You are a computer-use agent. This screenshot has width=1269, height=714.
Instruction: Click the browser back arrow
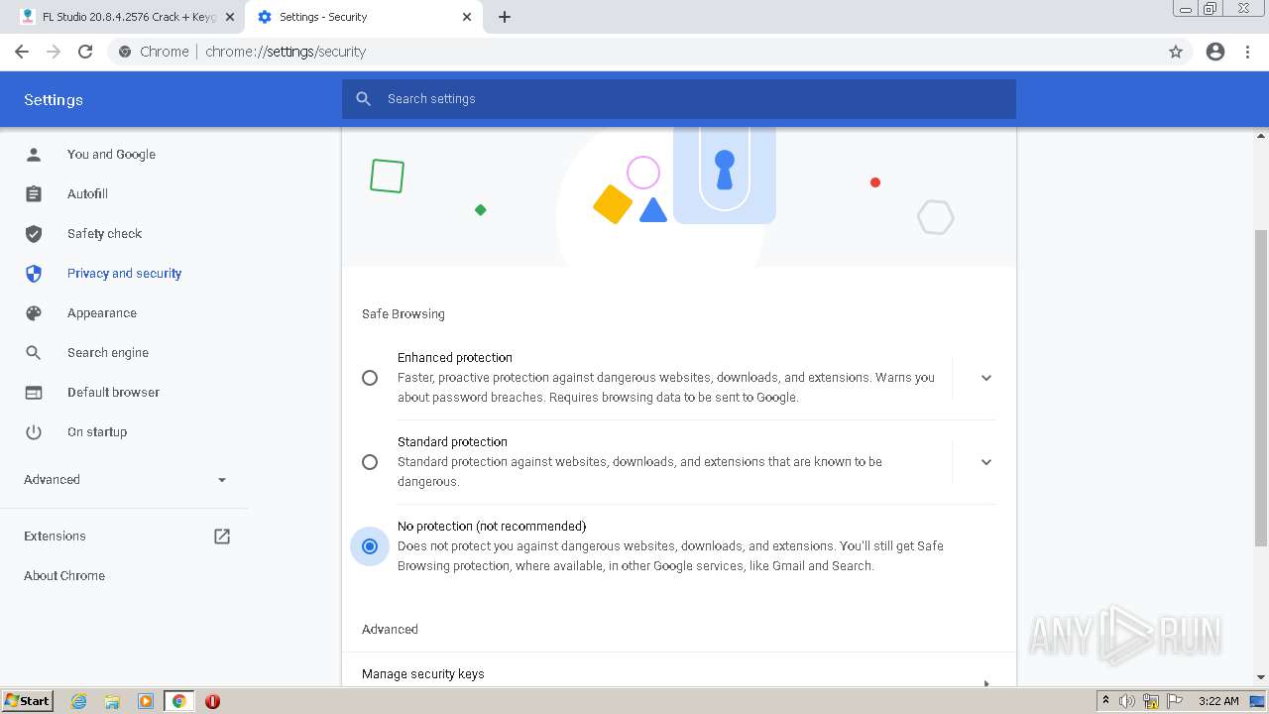pyautogui.click(x=22, y=52)
